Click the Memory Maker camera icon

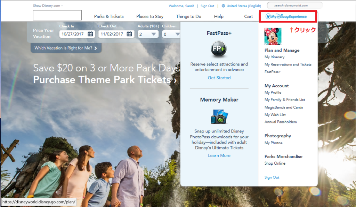(x=219, y=117)
